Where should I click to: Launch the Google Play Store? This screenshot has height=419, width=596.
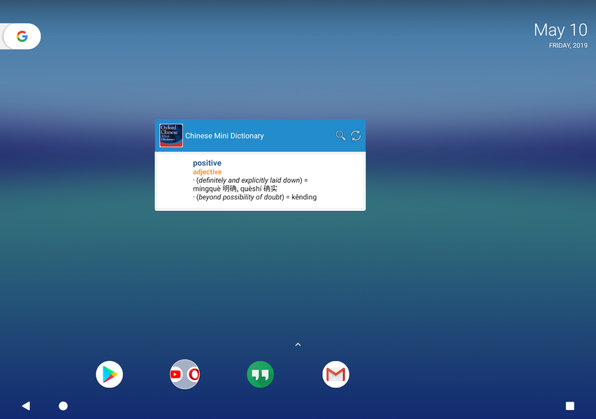click(109, 375)
